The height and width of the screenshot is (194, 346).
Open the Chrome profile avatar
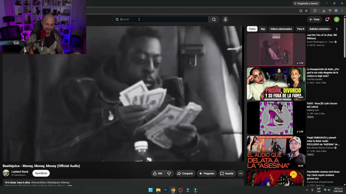tap(336, 11)
